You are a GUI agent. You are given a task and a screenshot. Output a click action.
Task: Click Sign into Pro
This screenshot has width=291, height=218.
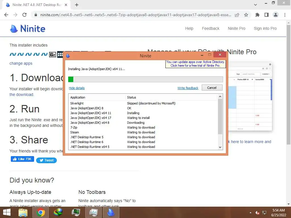tap(265, 29)
